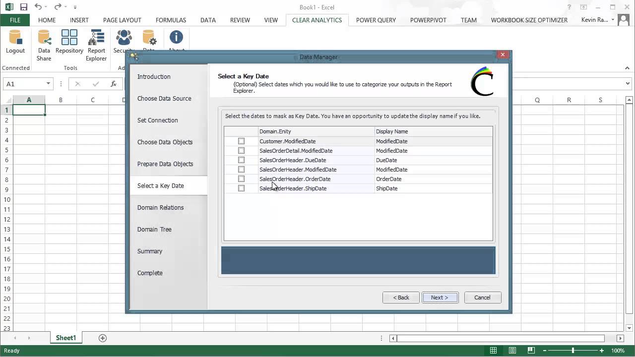Click the vertical scroll down arrow
The height and width of the screenshot is (357, 635).
[630, 328]
